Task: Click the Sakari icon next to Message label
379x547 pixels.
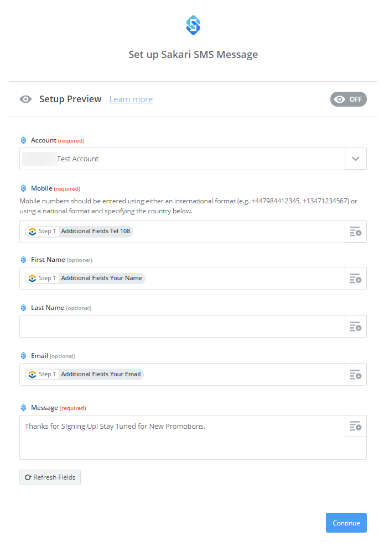Action: [23, 407]
